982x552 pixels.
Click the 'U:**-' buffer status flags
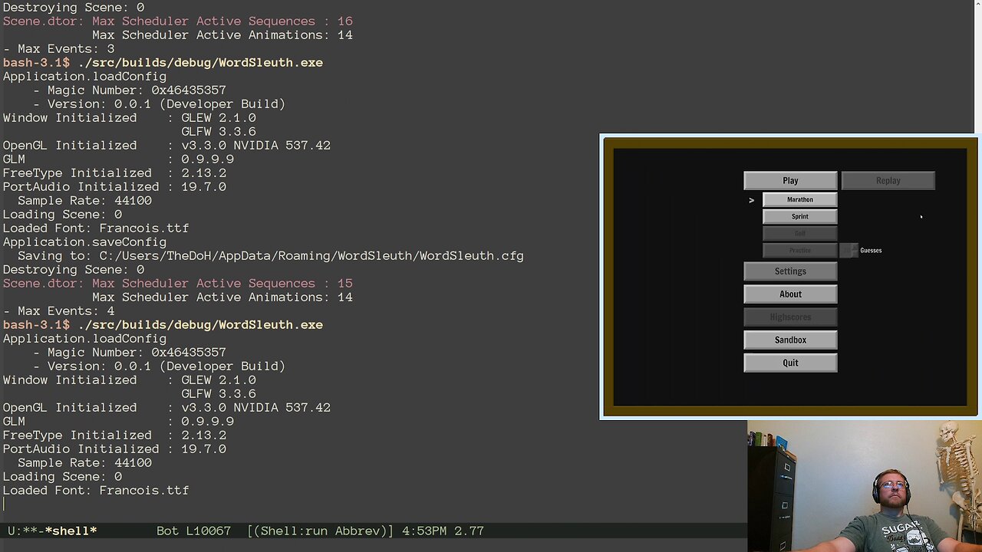25,531
